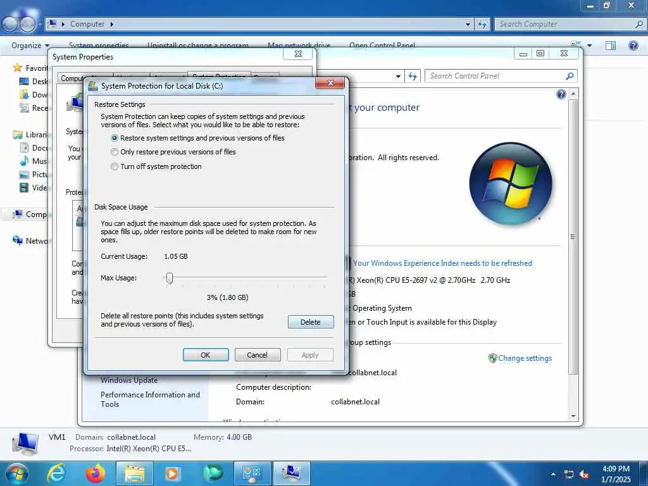Switch to Control Panel taskbar window
The height and width of the screenshot is (486, 648).
(x=252, y=473)
